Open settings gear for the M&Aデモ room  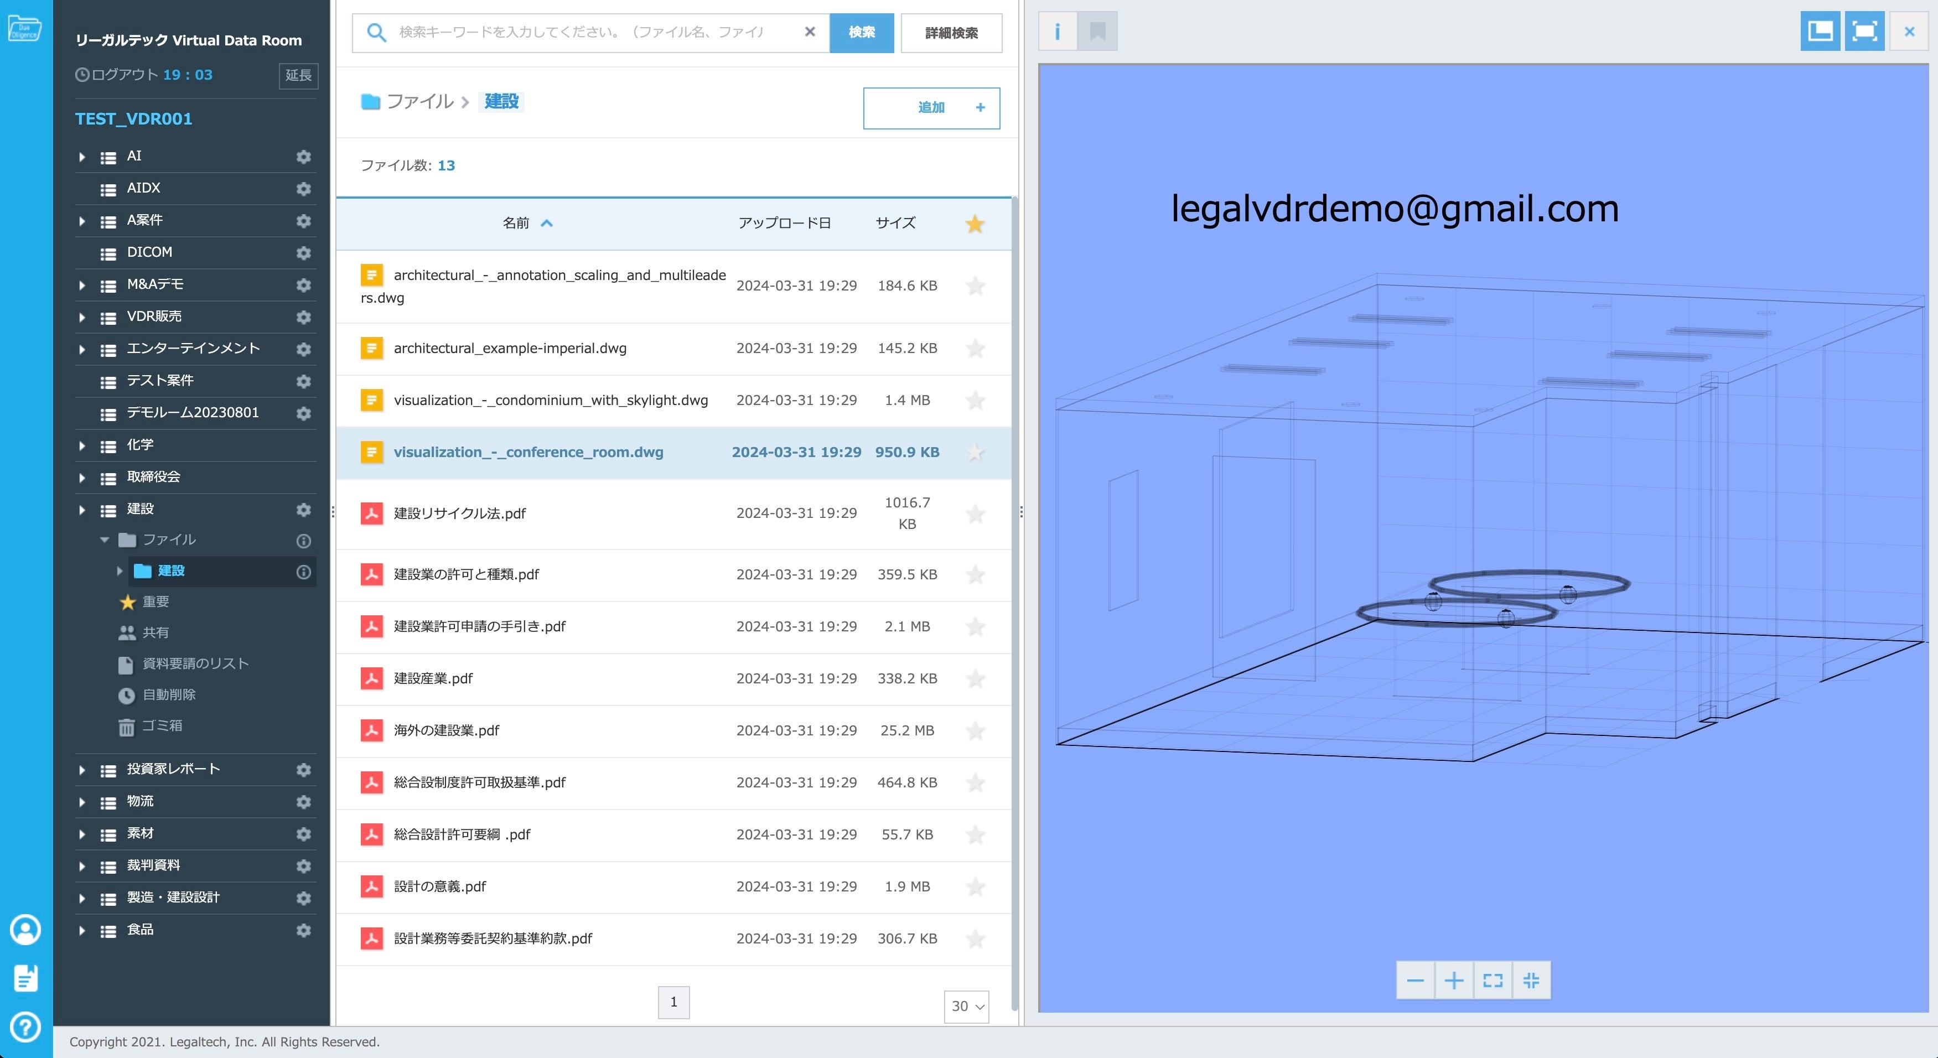(x=303, y=285)
